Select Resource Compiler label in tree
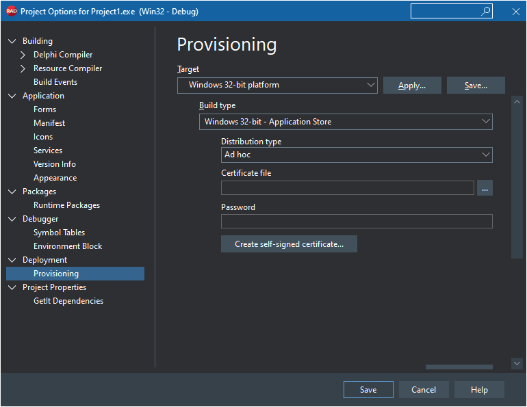 (68, 68)
